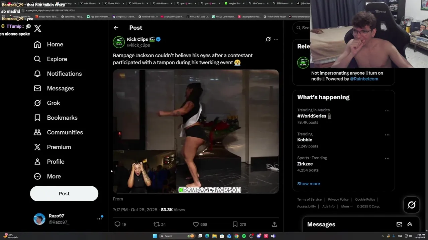Open the @Rainbetcom mention link
The height and width of the screenshot is (240, 428).
click(364, 79)
